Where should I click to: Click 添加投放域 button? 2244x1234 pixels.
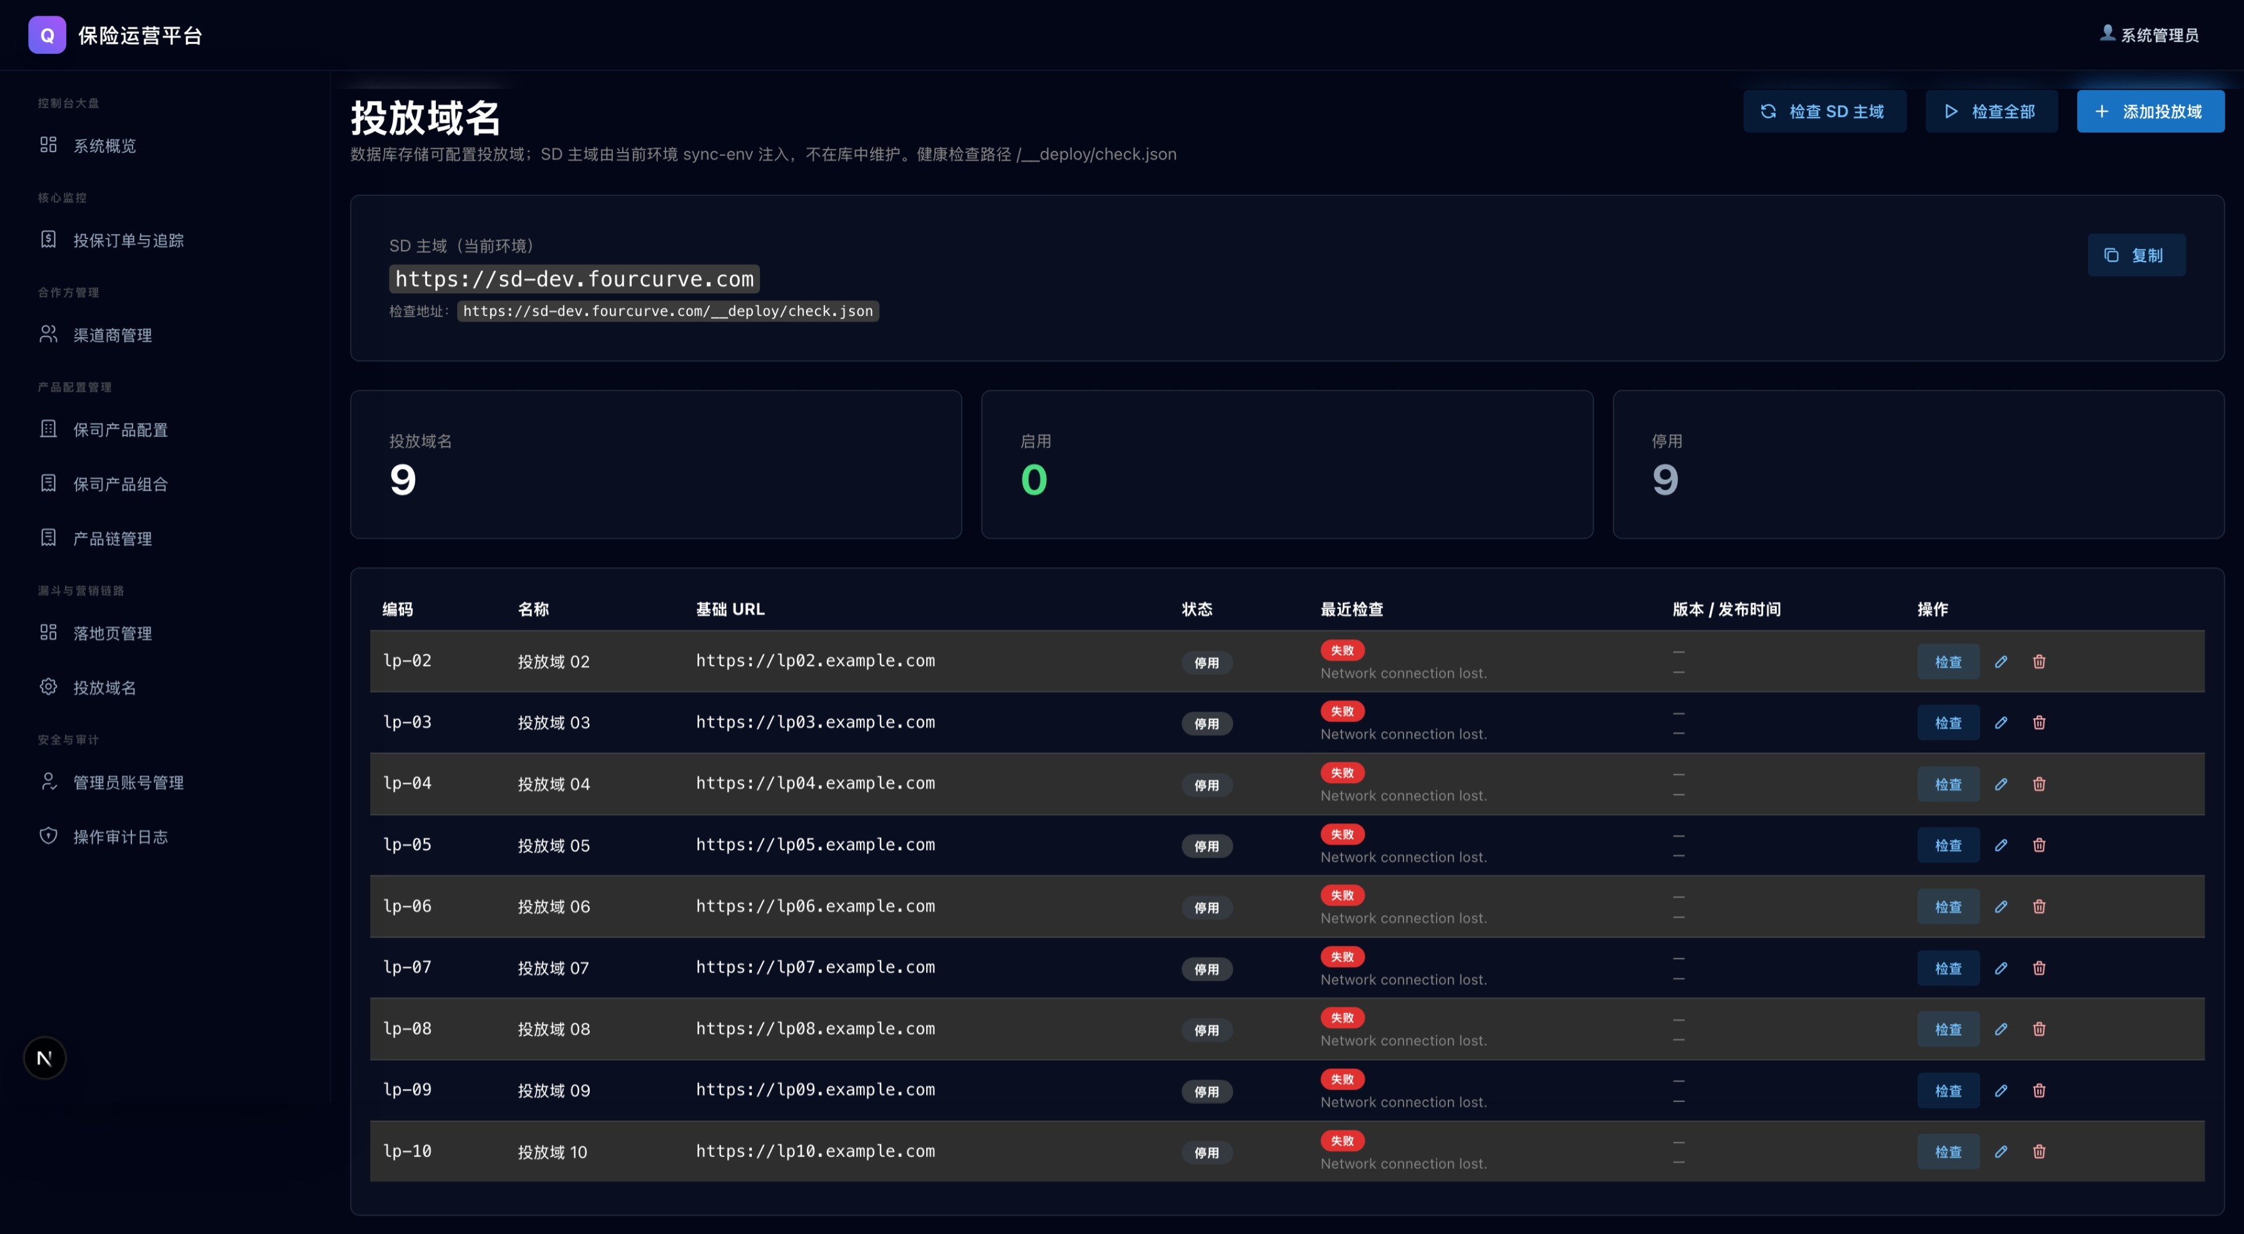2150,111
